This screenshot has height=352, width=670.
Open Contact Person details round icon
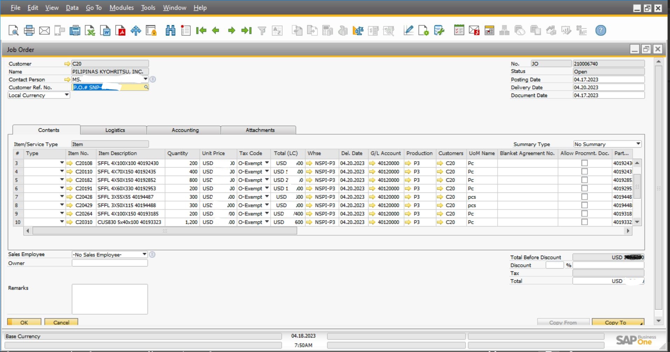click(153, 79)
